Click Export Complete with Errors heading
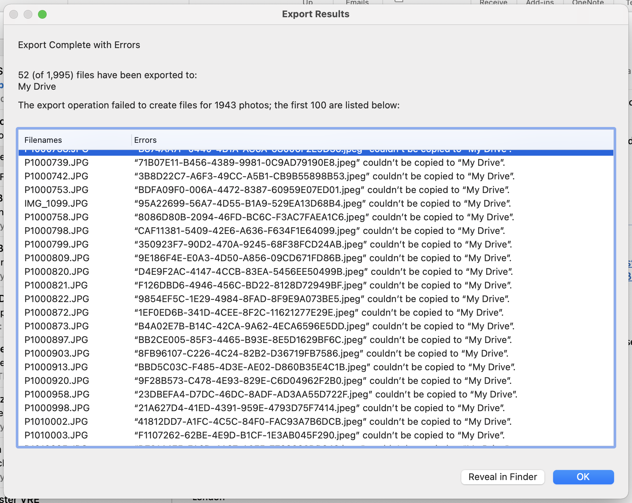 coord(79,45)
